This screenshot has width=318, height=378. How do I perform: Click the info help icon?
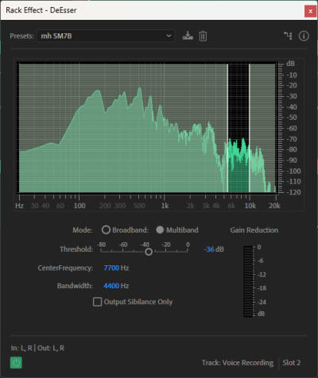pos(304,36)
